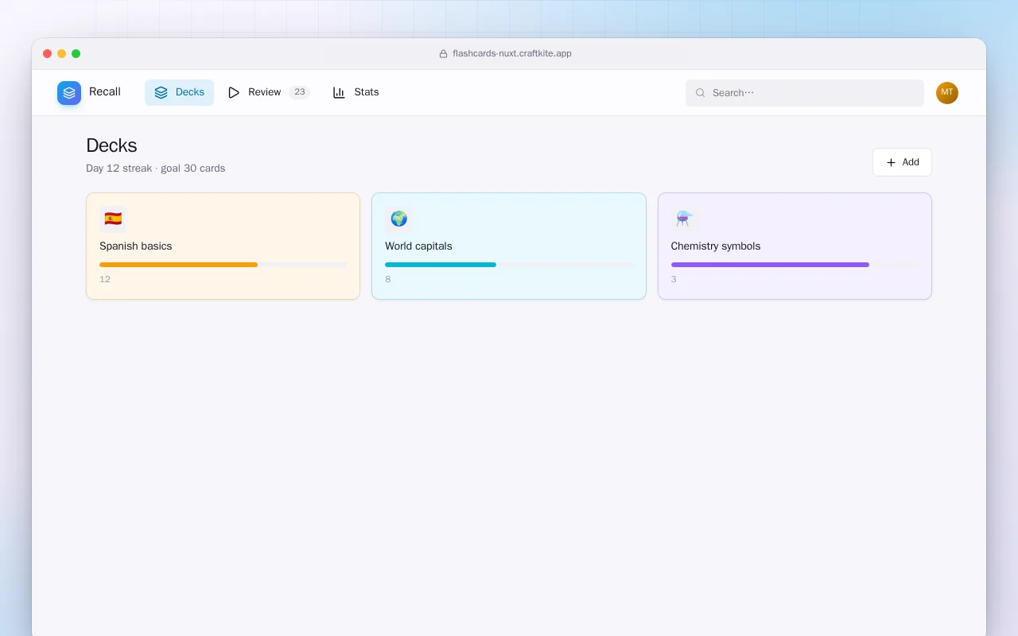Open the Decks tab
The width and height of the screenshot is (1018, 636).
(179, 92)
